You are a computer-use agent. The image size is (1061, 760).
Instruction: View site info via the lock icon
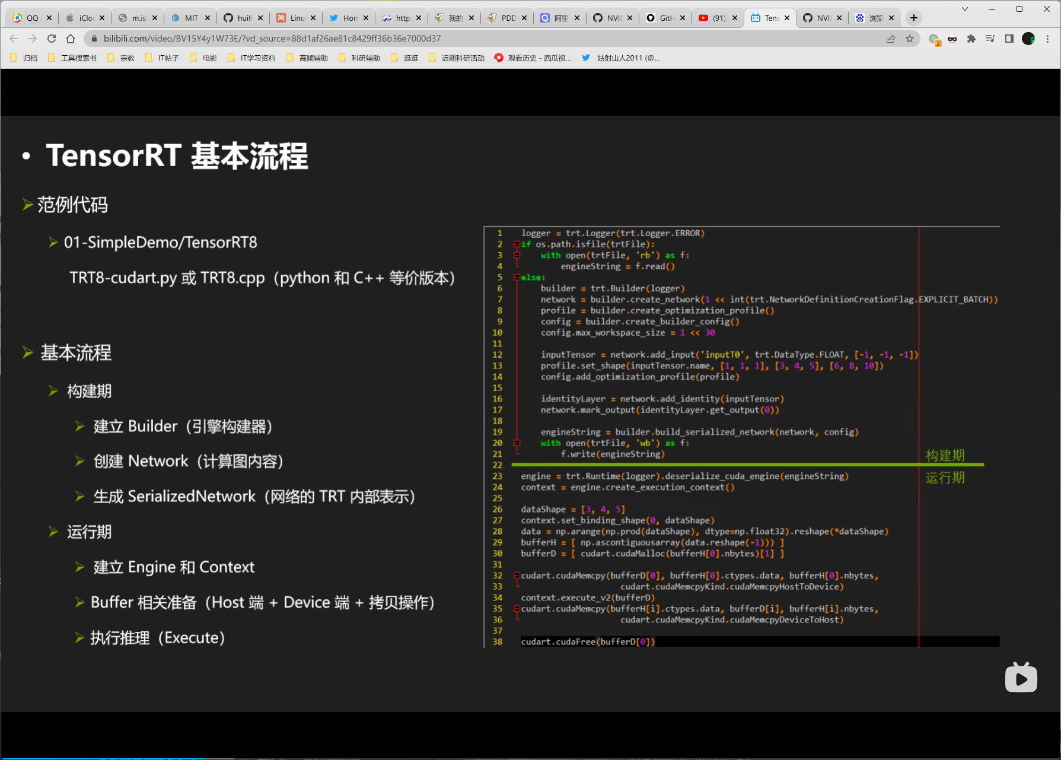93,39
